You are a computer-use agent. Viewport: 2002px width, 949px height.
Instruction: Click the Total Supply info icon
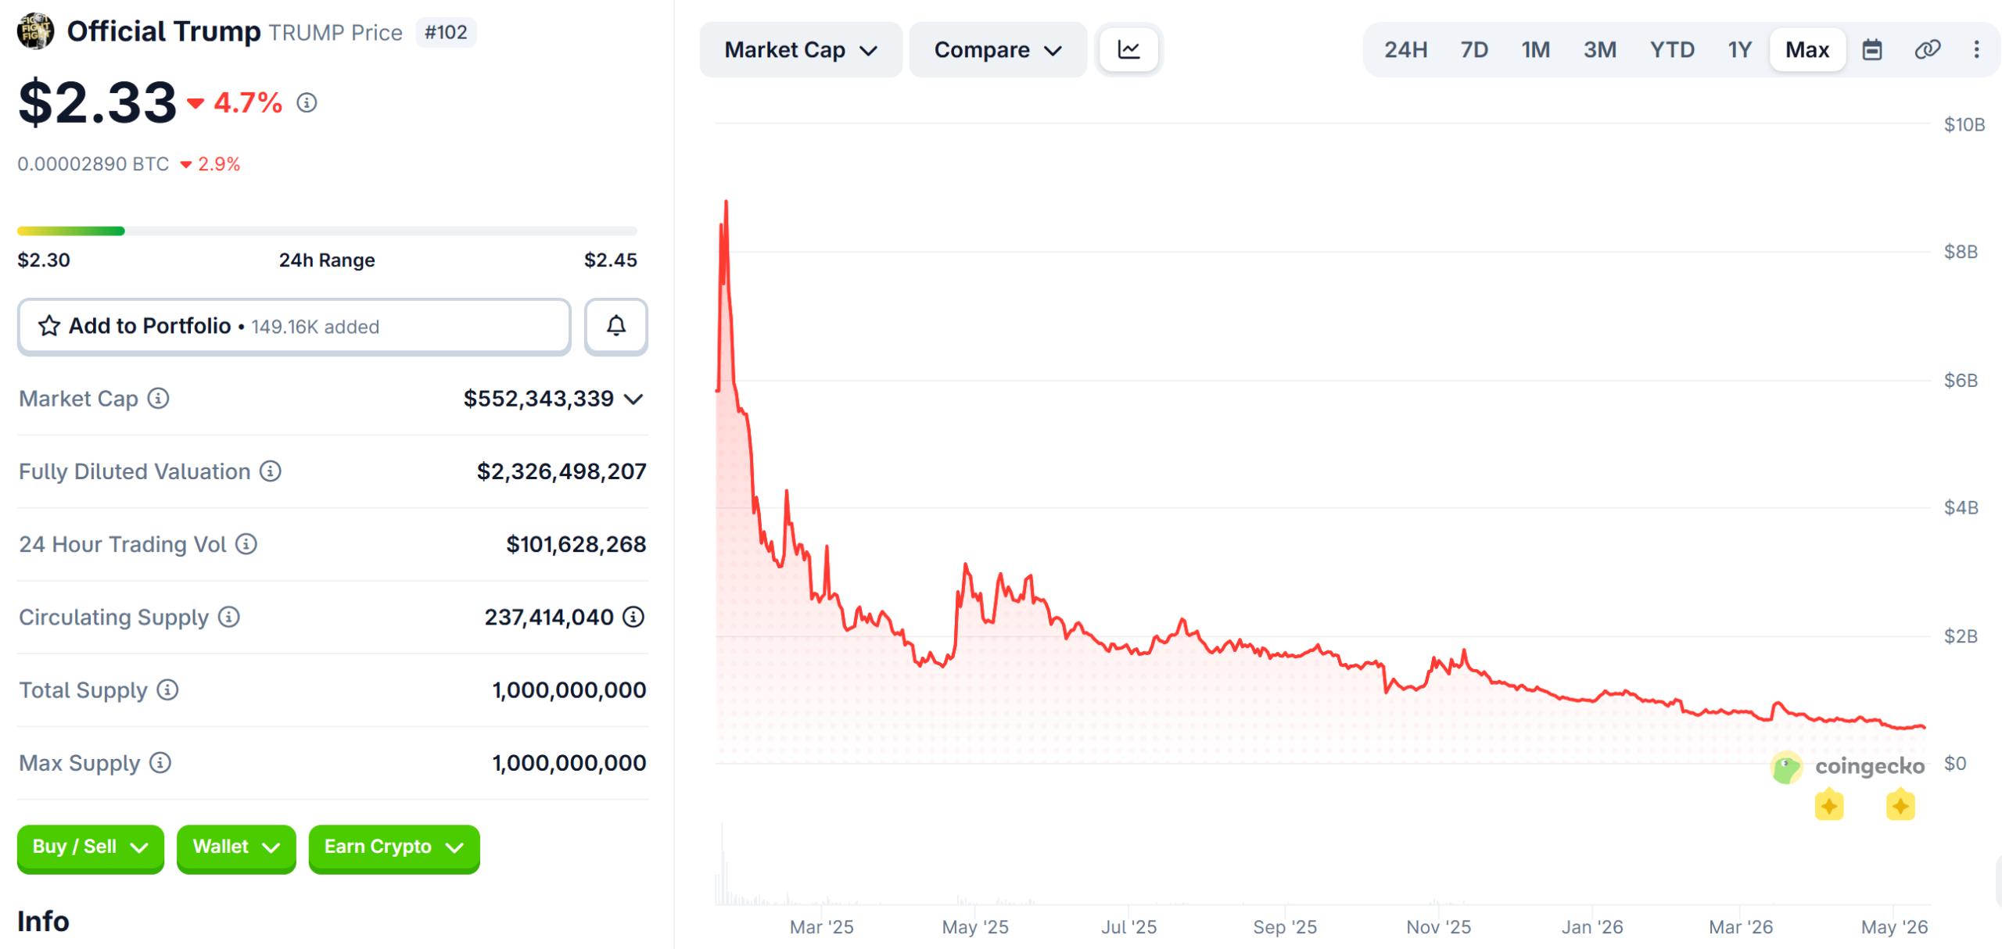[x=168, y=689]
